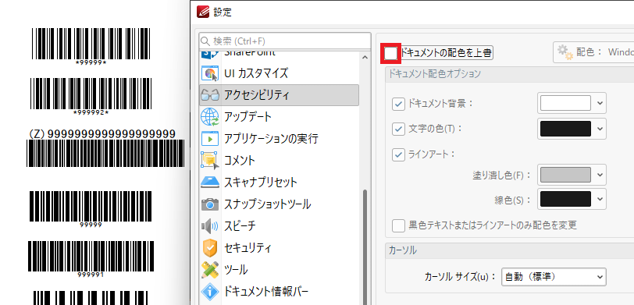Select スキャナプリセット category
Image resolution: width=634 pixels, height=305 pixels.
click(279, 183)
